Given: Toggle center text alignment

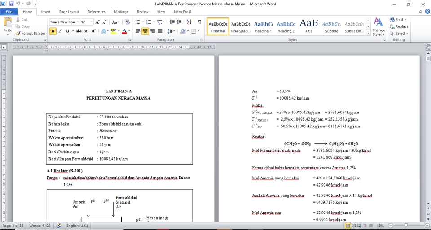Looking at the screenshot, I should 145,31.
